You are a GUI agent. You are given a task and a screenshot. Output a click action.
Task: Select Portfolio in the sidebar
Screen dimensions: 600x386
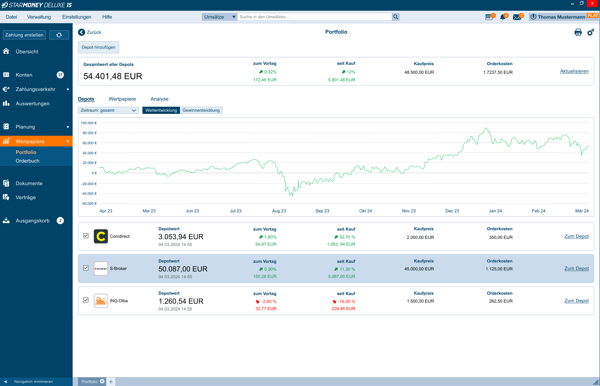pos(26,152)
